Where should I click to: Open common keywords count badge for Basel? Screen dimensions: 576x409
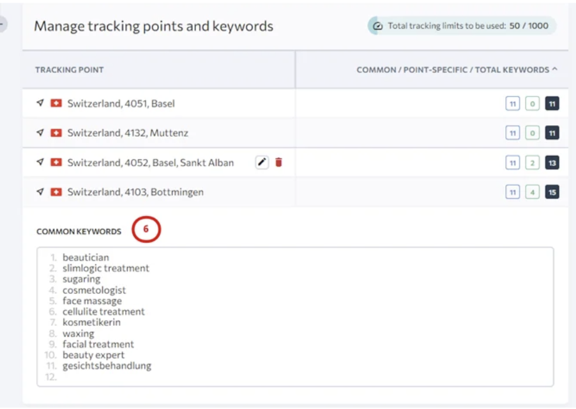(x=513, y=103)
